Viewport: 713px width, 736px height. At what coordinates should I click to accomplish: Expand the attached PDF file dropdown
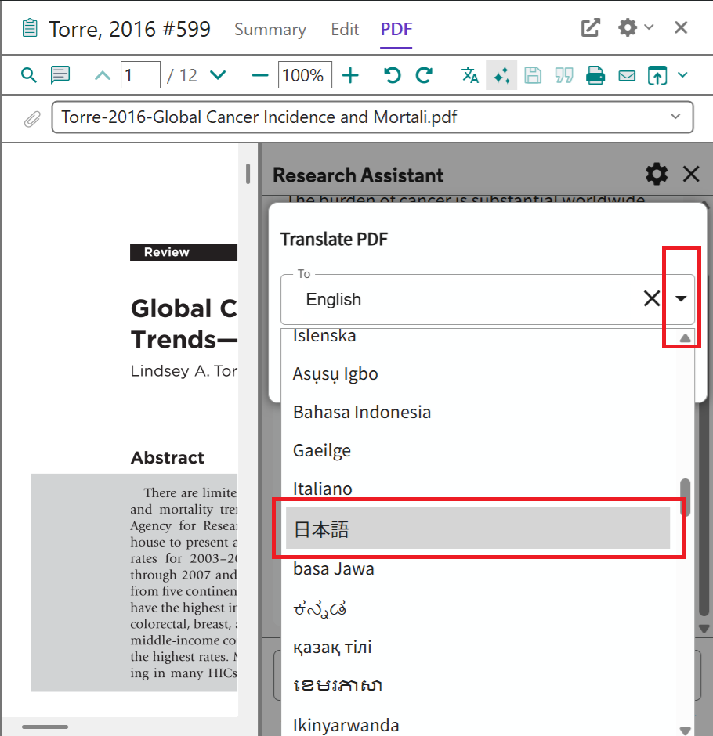tap(675, 117)
